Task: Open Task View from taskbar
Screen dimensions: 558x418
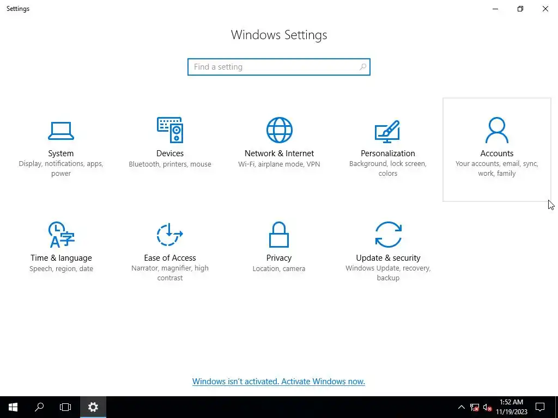Action: 65,407
